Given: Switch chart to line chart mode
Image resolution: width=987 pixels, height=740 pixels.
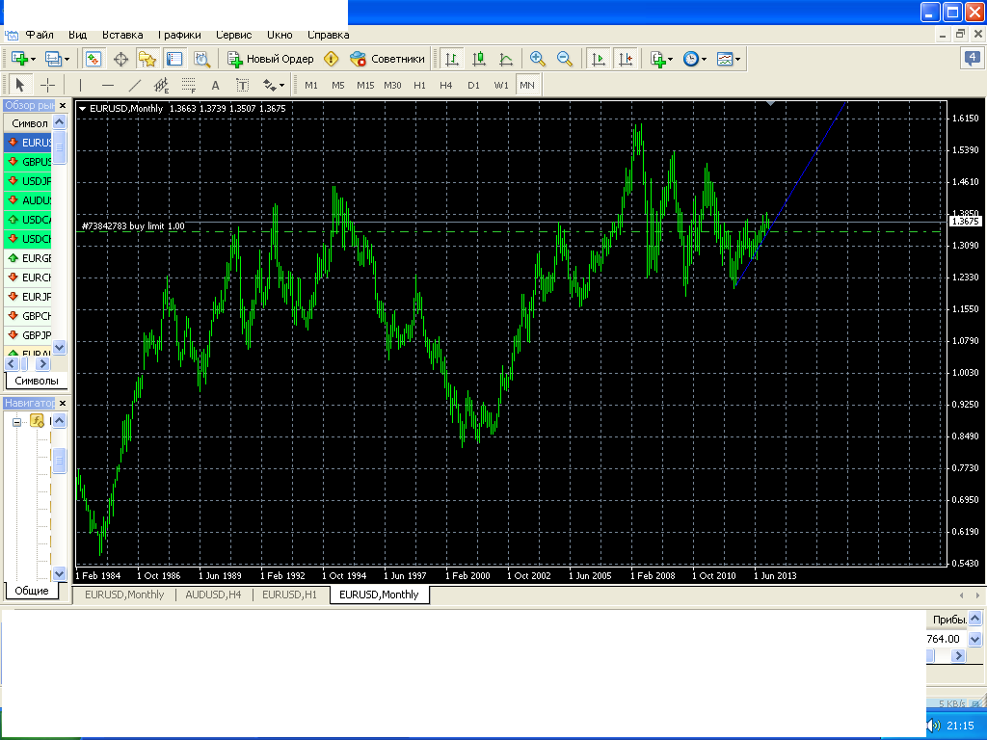Looking at the screenshot, I should pos(506,59).
